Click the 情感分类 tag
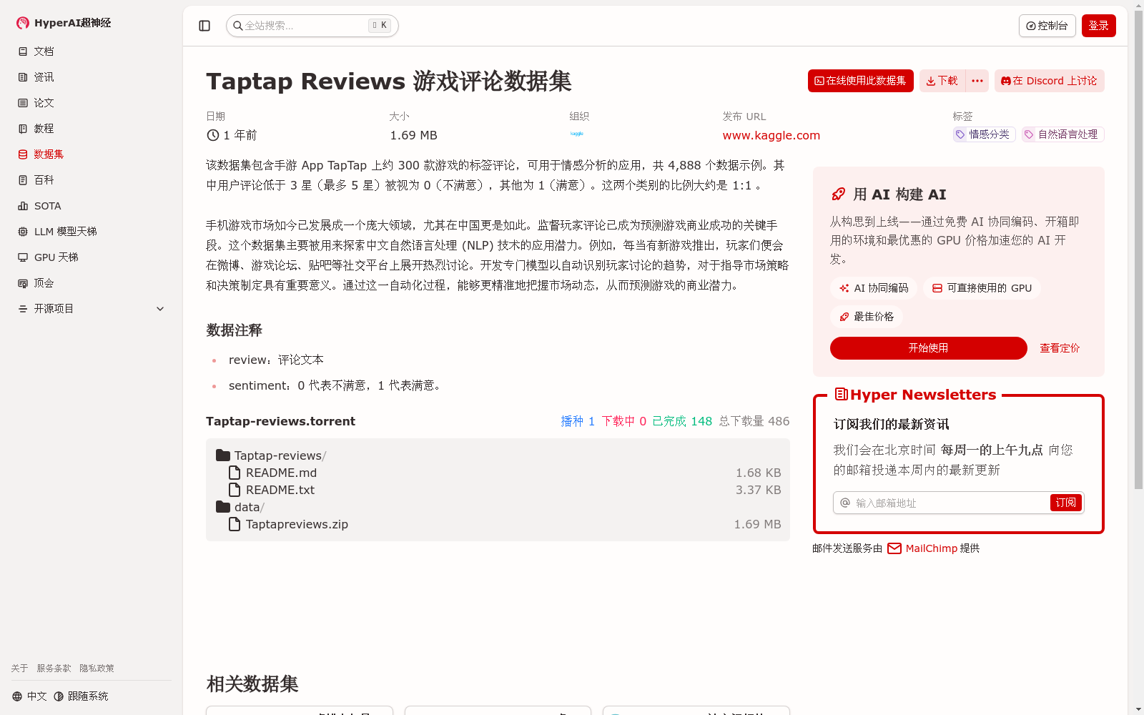This screenshot has width=1144, height=715. (x=984, y=134)
